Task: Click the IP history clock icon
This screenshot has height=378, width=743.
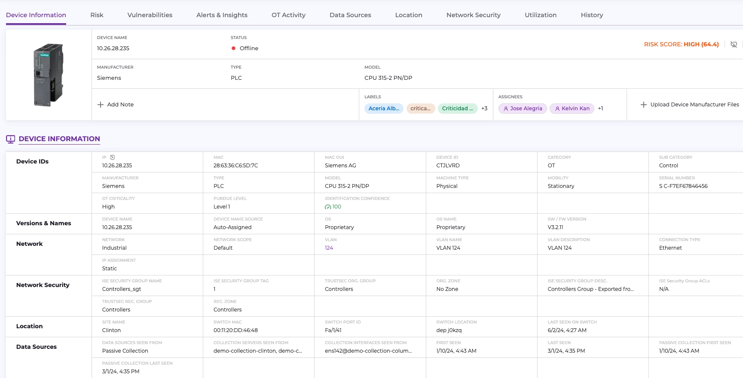Action: click(x=113, y=157)
